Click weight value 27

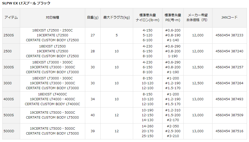coord(93,35)
